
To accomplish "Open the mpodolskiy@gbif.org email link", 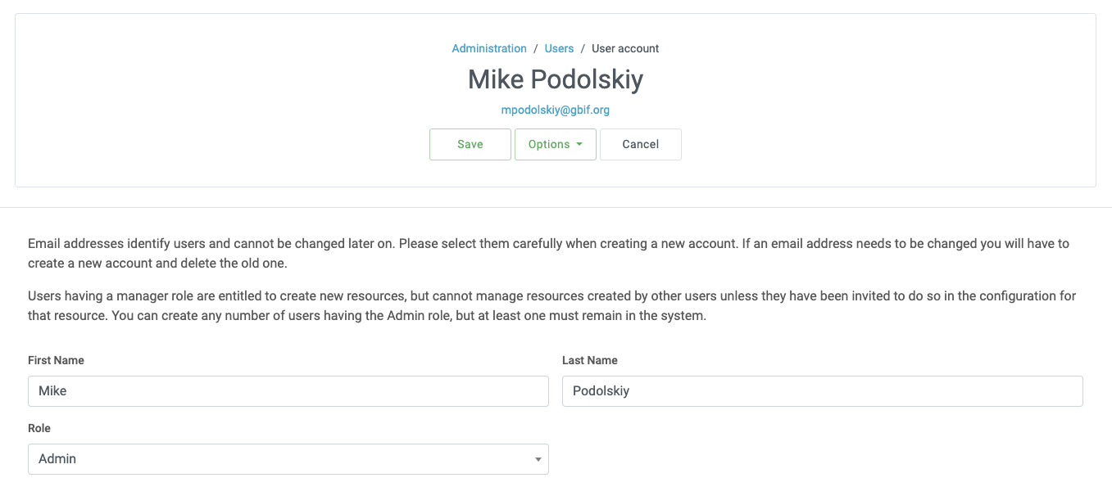I will [556, 110].
